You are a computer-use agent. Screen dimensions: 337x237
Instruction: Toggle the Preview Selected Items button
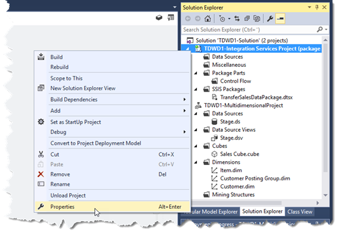(x=280, y=18)
